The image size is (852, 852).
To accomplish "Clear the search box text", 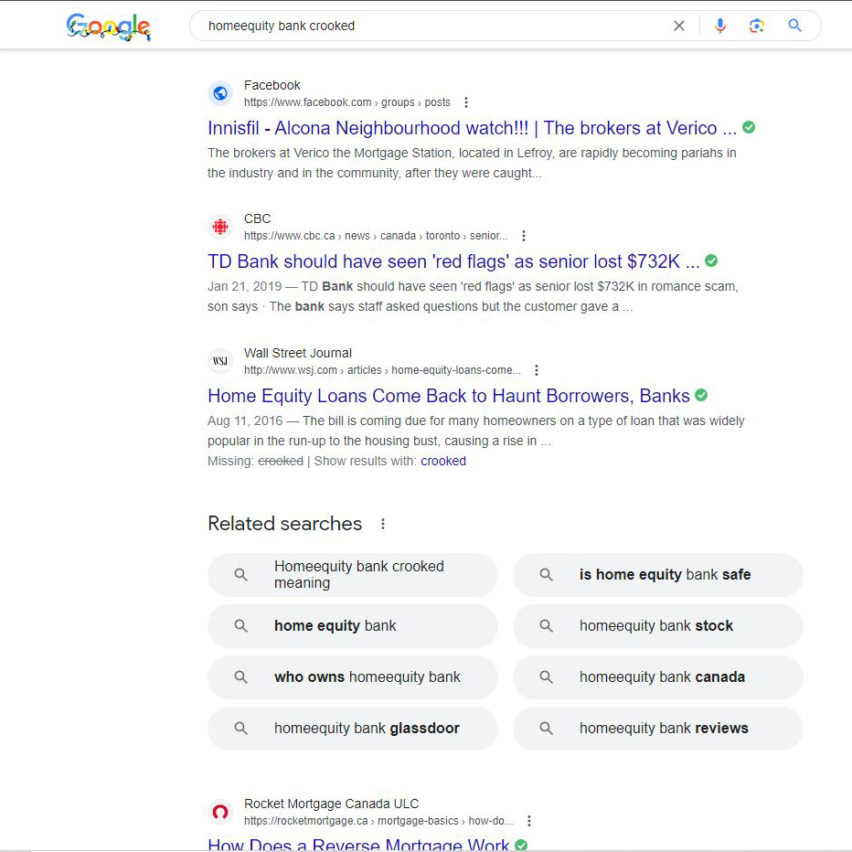I will click(x=678, y=26).
